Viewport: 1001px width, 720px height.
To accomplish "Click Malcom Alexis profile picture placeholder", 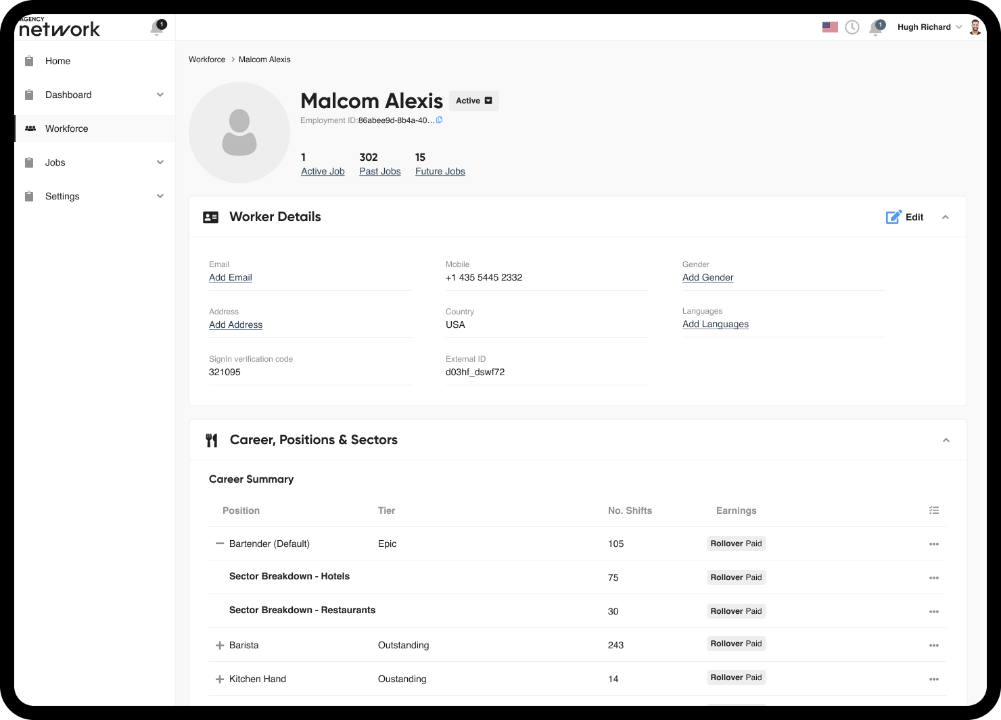I will 239,133.
